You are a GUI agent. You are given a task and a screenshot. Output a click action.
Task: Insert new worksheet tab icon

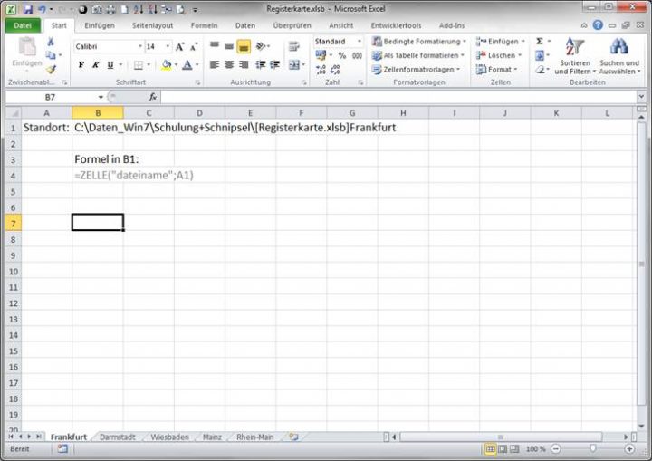[x=292, y=437]
